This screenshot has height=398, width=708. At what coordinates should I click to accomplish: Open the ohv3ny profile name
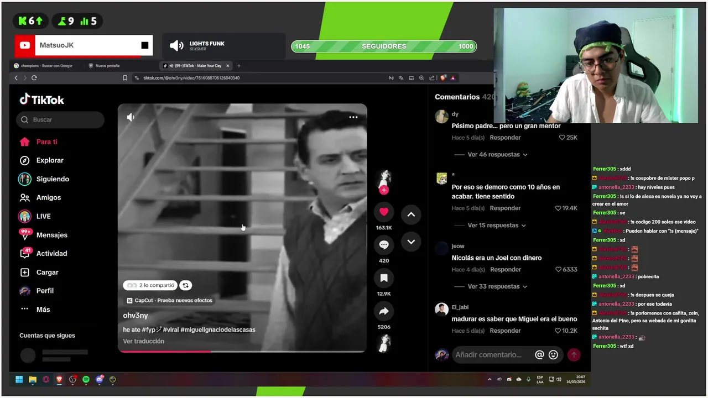(136, 316)
